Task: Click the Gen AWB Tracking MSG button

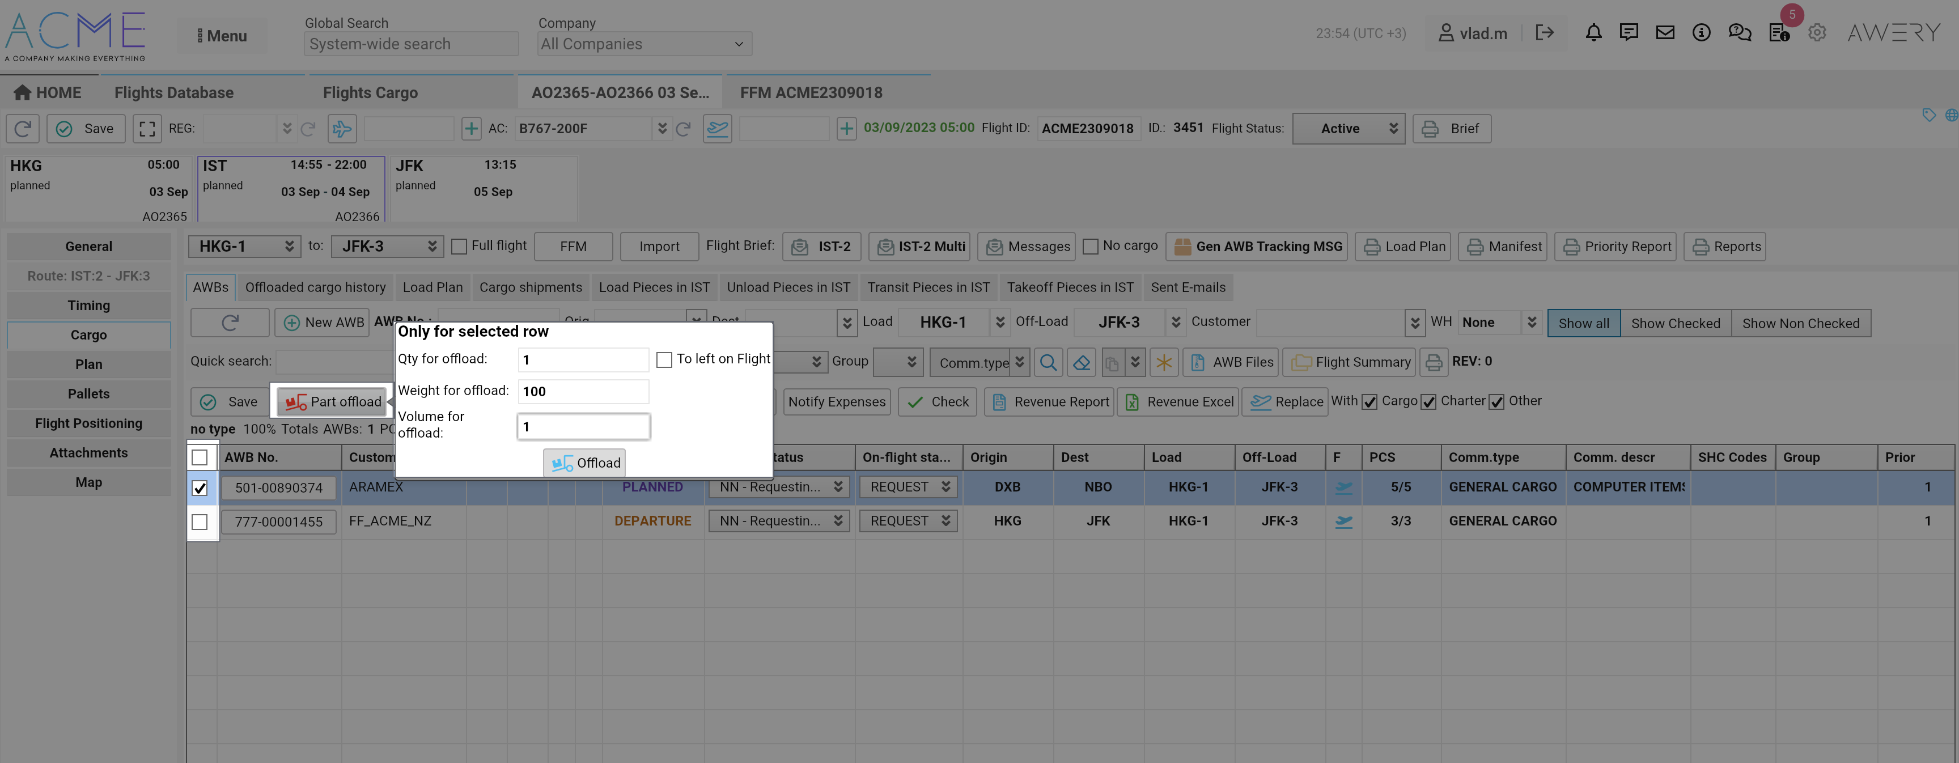Action: click(x=1257, y=247)
